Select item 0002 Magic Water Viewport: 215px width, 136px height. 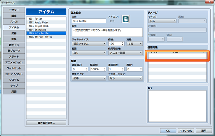coord(46,22)
